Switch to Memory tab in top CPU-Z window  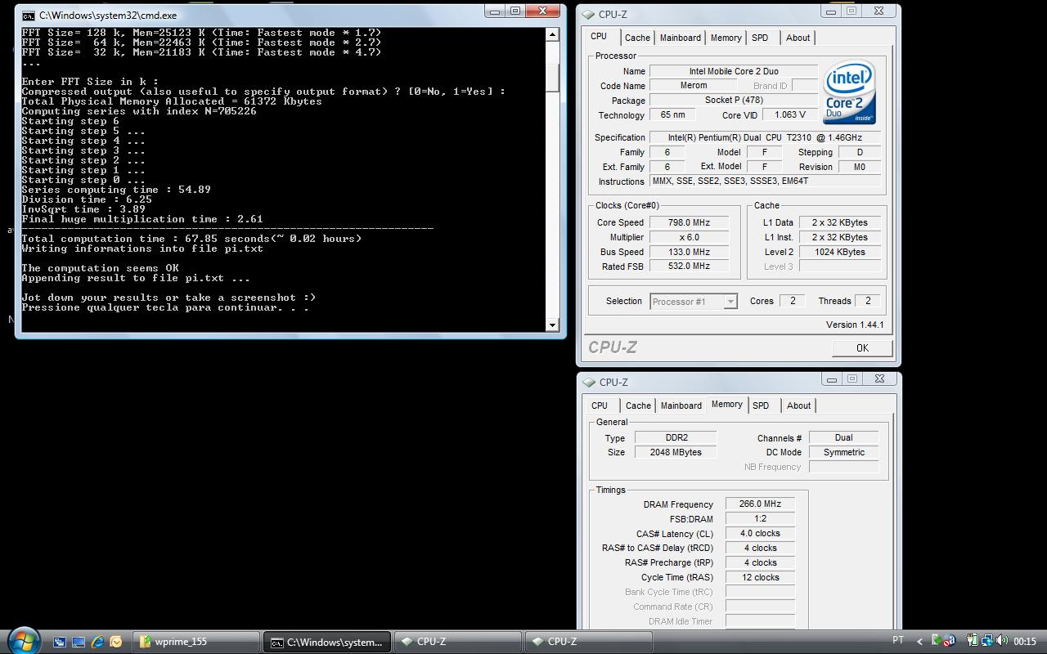(726, 38)
